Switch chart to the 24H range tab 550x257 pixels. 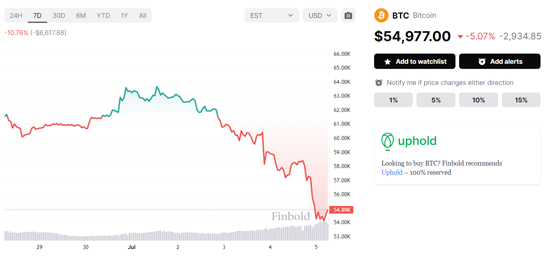[16, 16]
